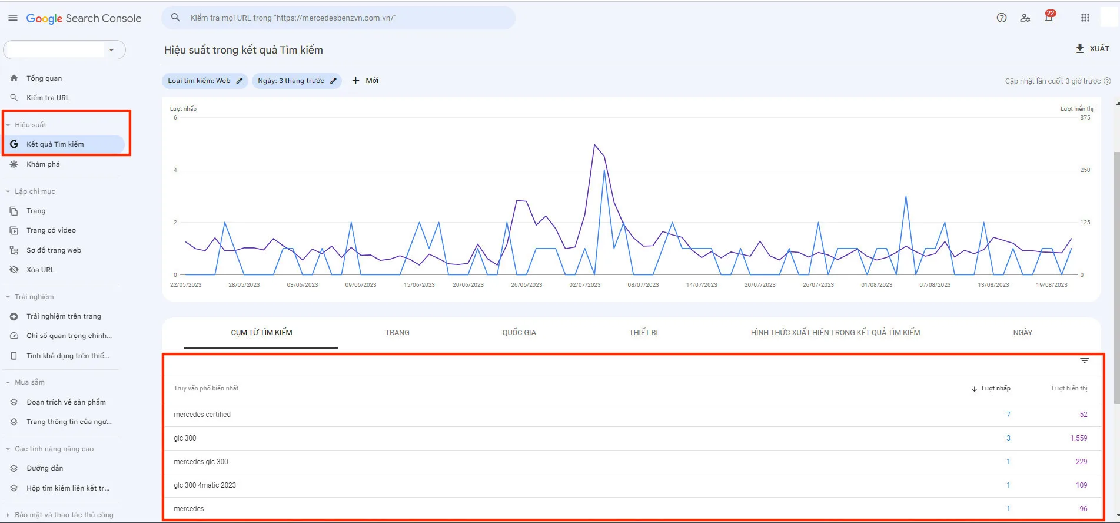
Task: Switch to the NGÀY tab
Action: (1022, 333)
